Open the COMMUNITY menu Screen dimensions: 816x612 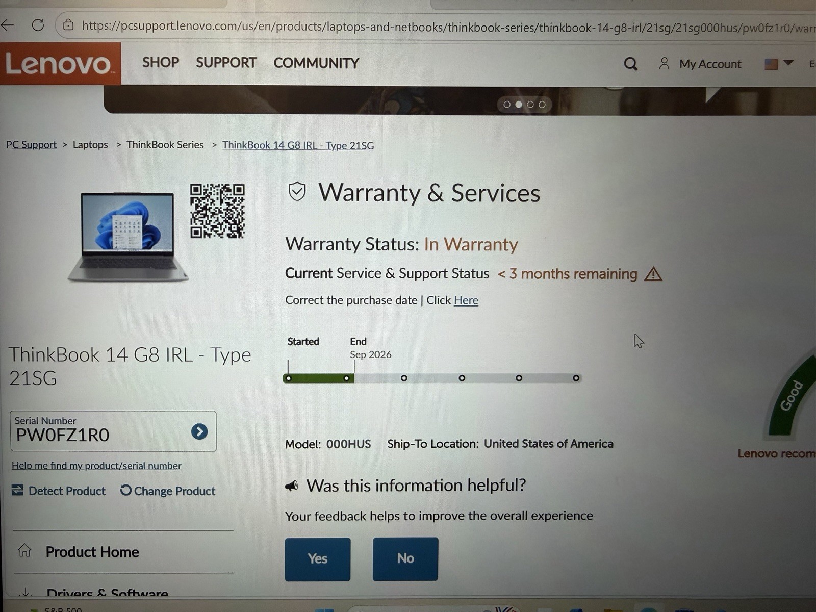click(316, 63)
